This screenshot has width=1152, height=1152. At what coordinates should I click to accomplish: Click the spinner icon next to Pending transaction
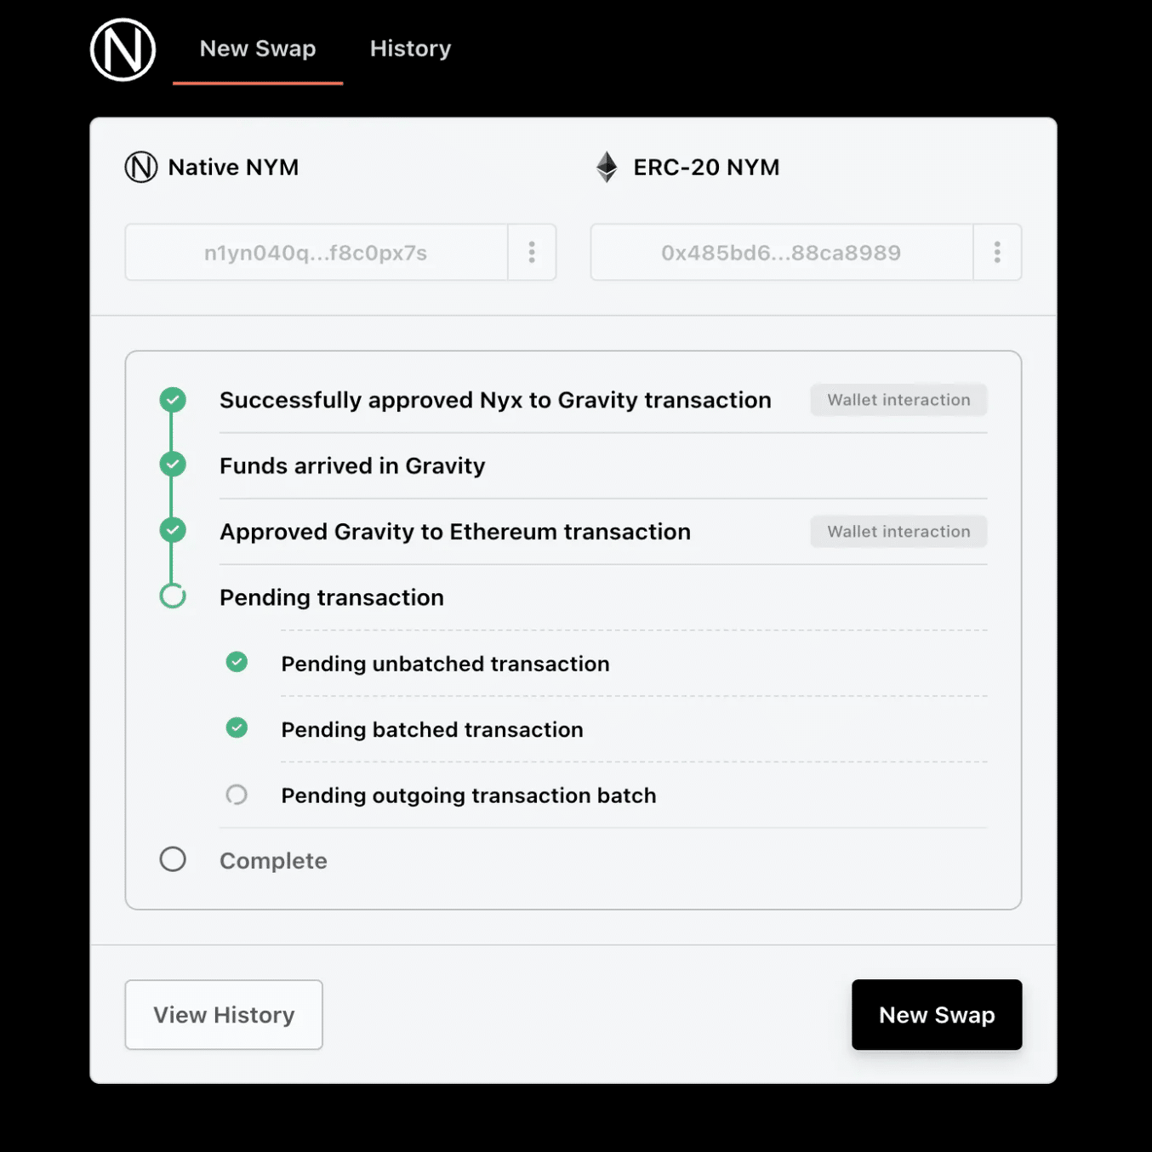pyautogui.click(x=173, y=596)
